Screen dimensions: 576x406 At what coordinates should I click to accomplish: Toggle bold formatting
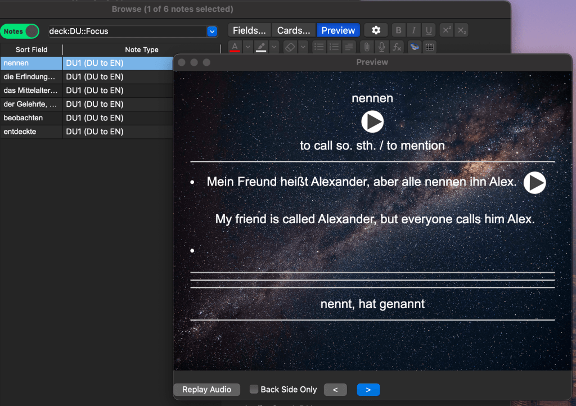pos(398,30)
